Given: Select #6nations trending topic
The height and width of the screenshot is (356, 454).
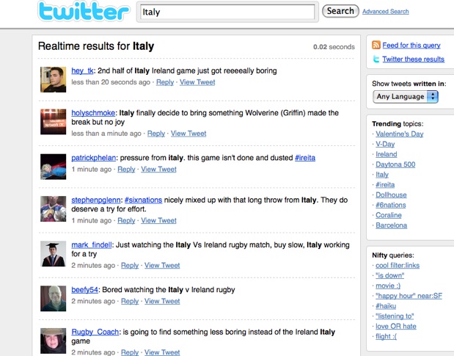Looking at the screenshot, I should click(x=391, y=205).
